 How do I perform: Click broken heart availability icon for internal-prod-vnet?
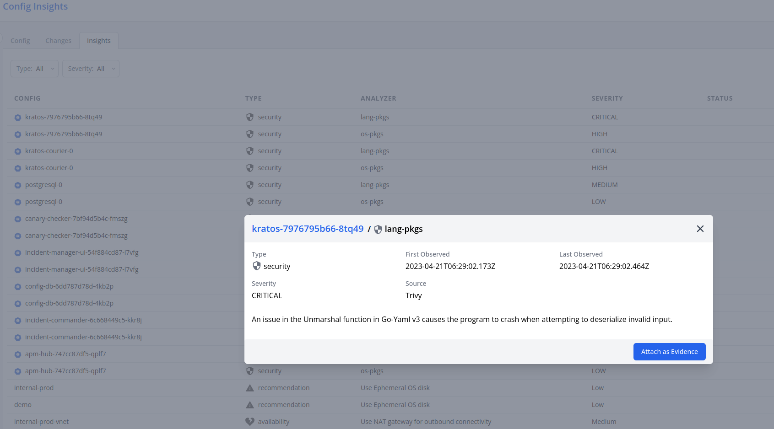coord(250,422)
